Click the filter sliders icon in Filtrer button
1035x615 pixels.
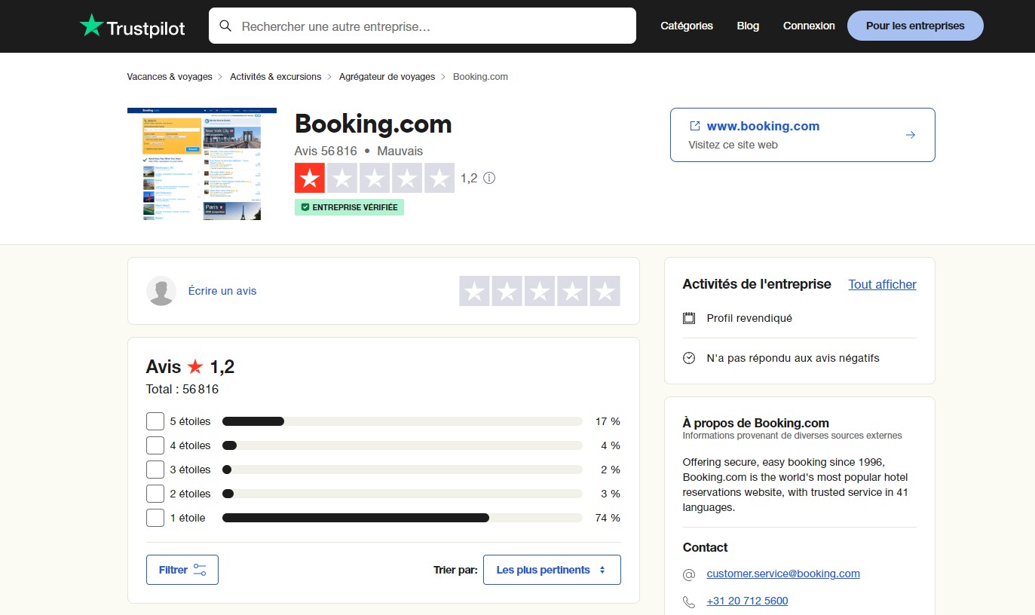200,570
